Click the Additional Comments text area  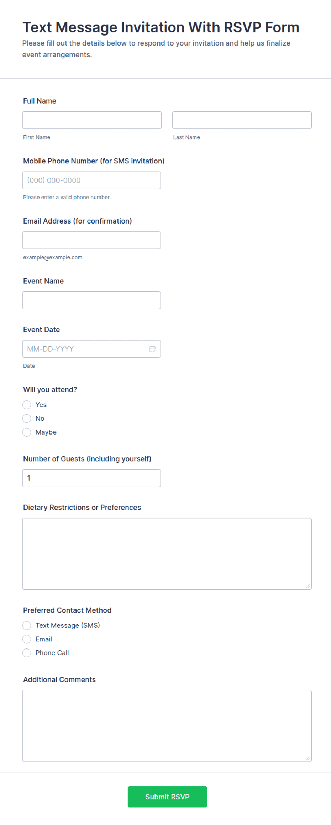[x=167, y=726]
